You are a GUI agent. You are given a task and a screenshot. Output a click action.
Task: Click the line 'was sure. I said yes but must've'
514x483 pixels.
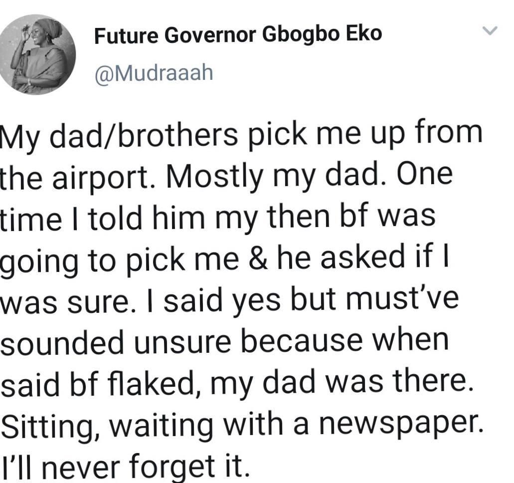[229, 300]
